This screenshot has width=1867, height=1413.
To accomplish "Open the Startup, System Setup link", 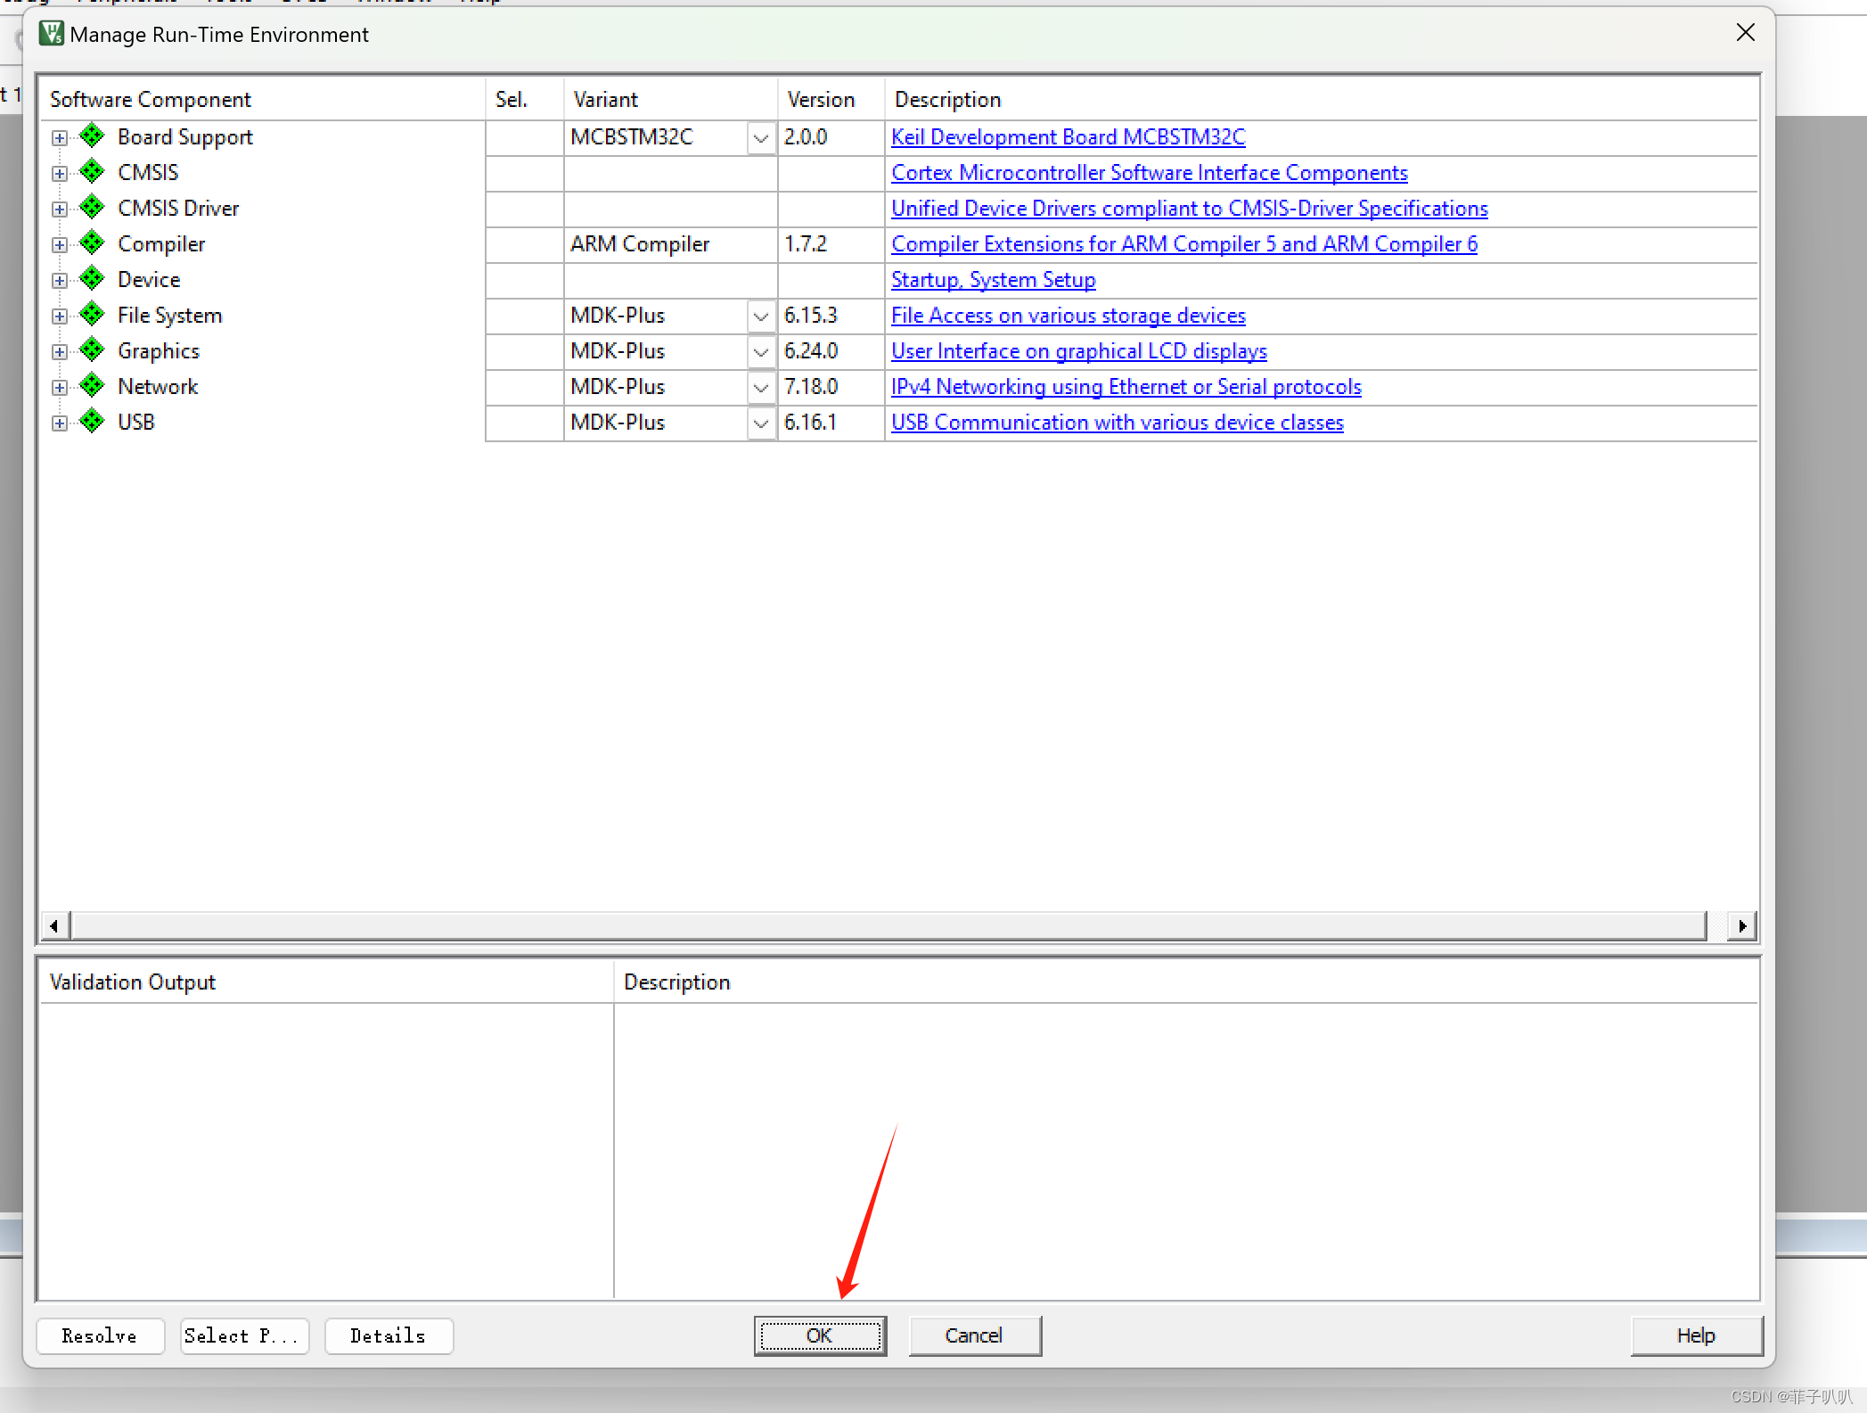I will pyautogui.click(x=993, y=280).
